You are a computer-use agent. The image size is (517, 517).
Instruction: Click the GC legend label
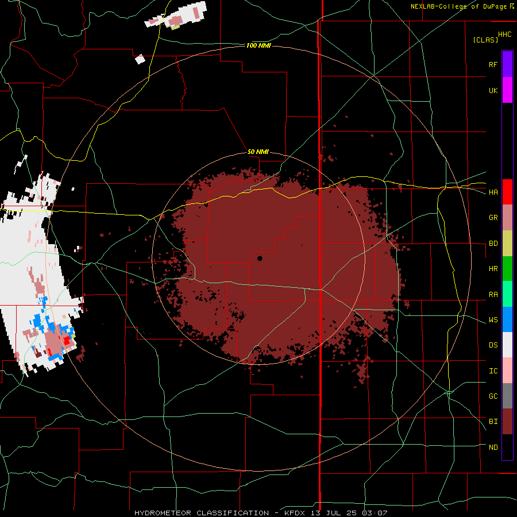pos(493,396)
